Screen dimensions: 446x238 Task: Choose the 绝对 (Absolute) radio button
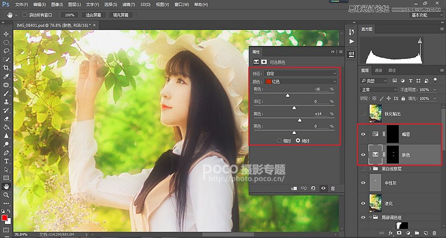tap(298, 141)
